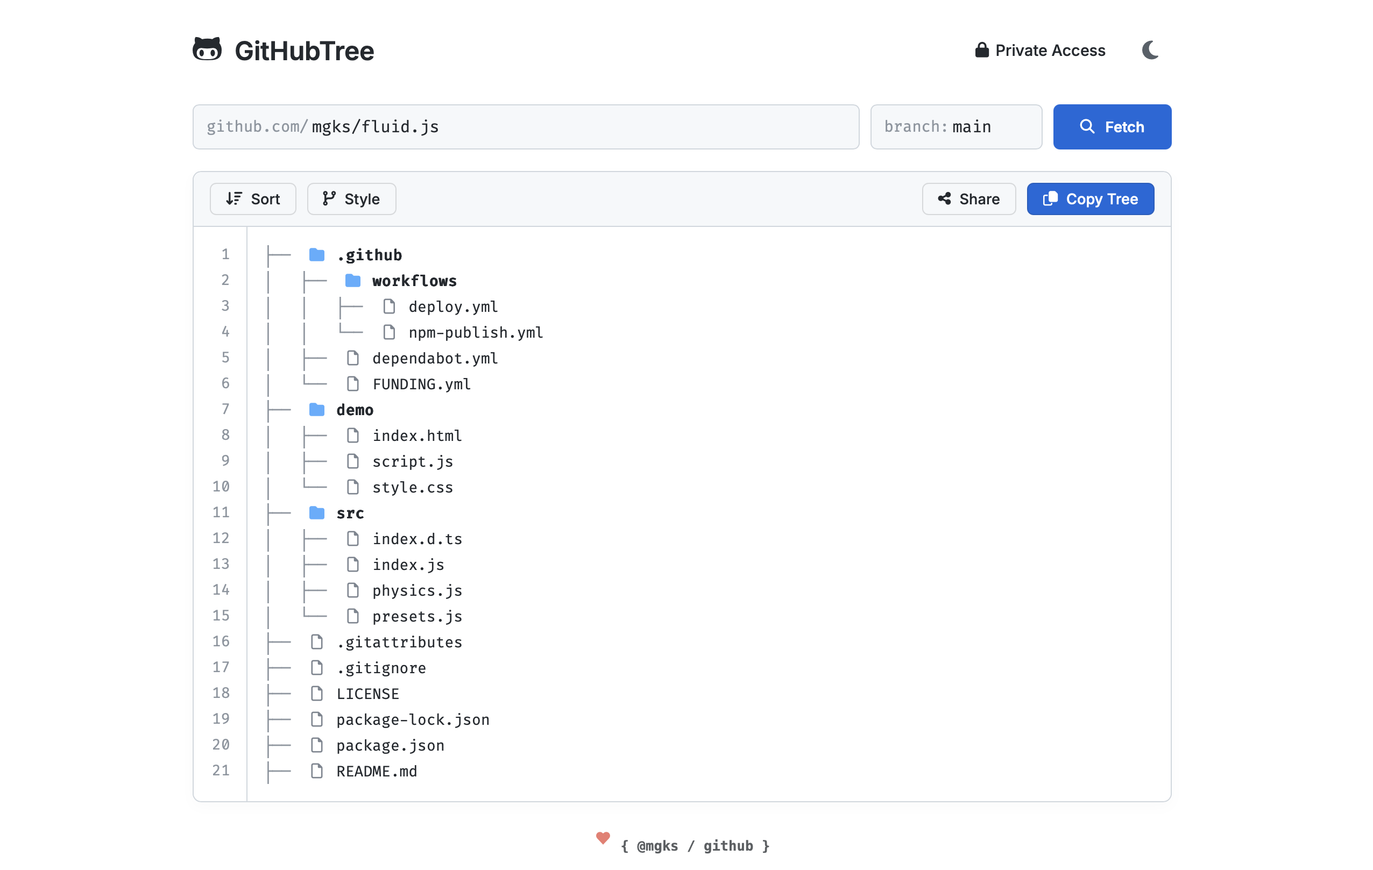This screenshot has width=1373, height=870.
Task: Click the magnifier icon inside Fetch button
Action: click(x=1088, y=126)
